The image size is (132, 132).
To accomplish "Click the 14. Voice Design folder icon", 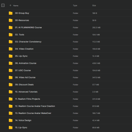I will point(11,120).
